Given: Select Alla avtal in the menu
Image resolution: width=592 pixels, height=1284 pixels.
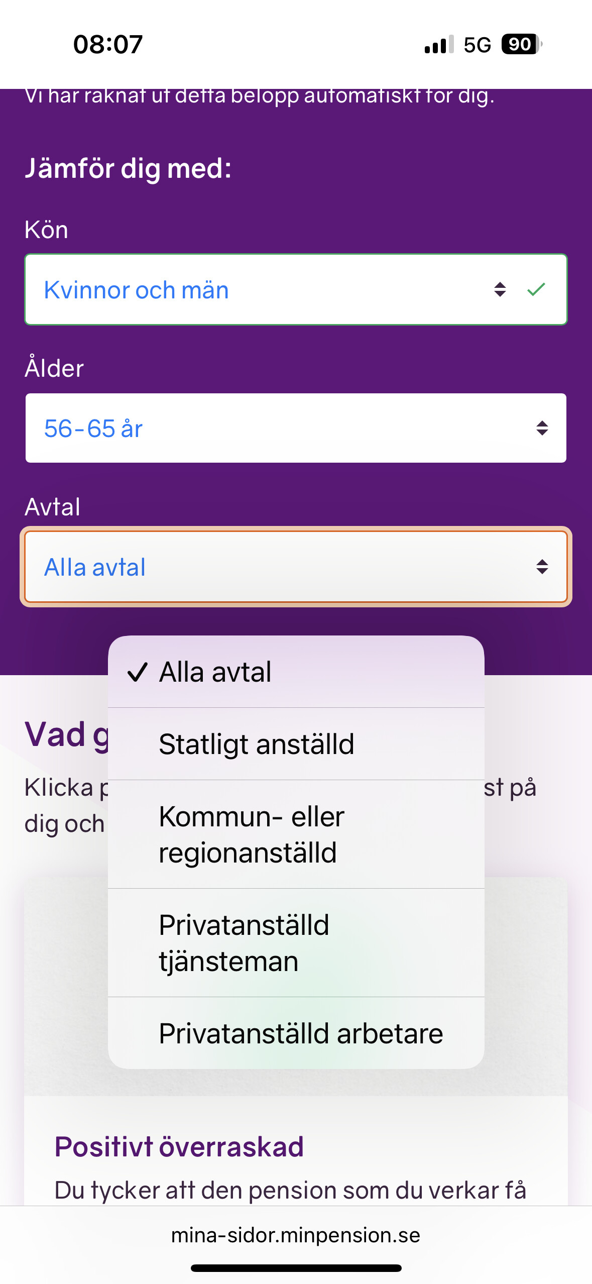Looking at the screenshot, I should [296, 672].
